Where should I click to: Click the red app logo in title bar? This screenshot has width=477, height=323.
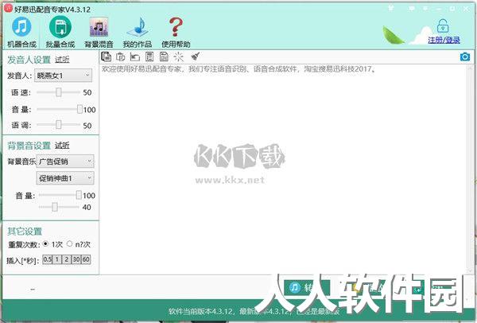[x=8, y=8]
